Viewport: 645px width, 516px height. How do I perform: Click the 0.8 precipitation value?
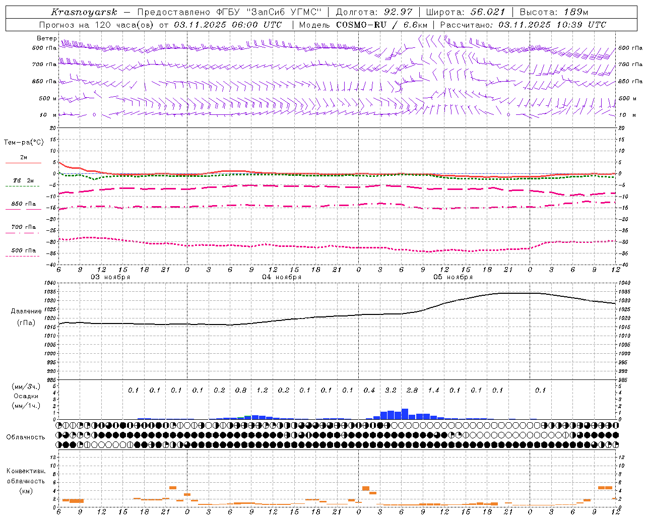click(x=241, y=391)
